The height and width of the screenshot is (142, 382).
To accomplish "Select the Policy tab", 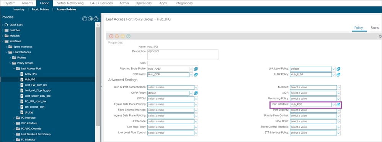I will pos(359,28).
